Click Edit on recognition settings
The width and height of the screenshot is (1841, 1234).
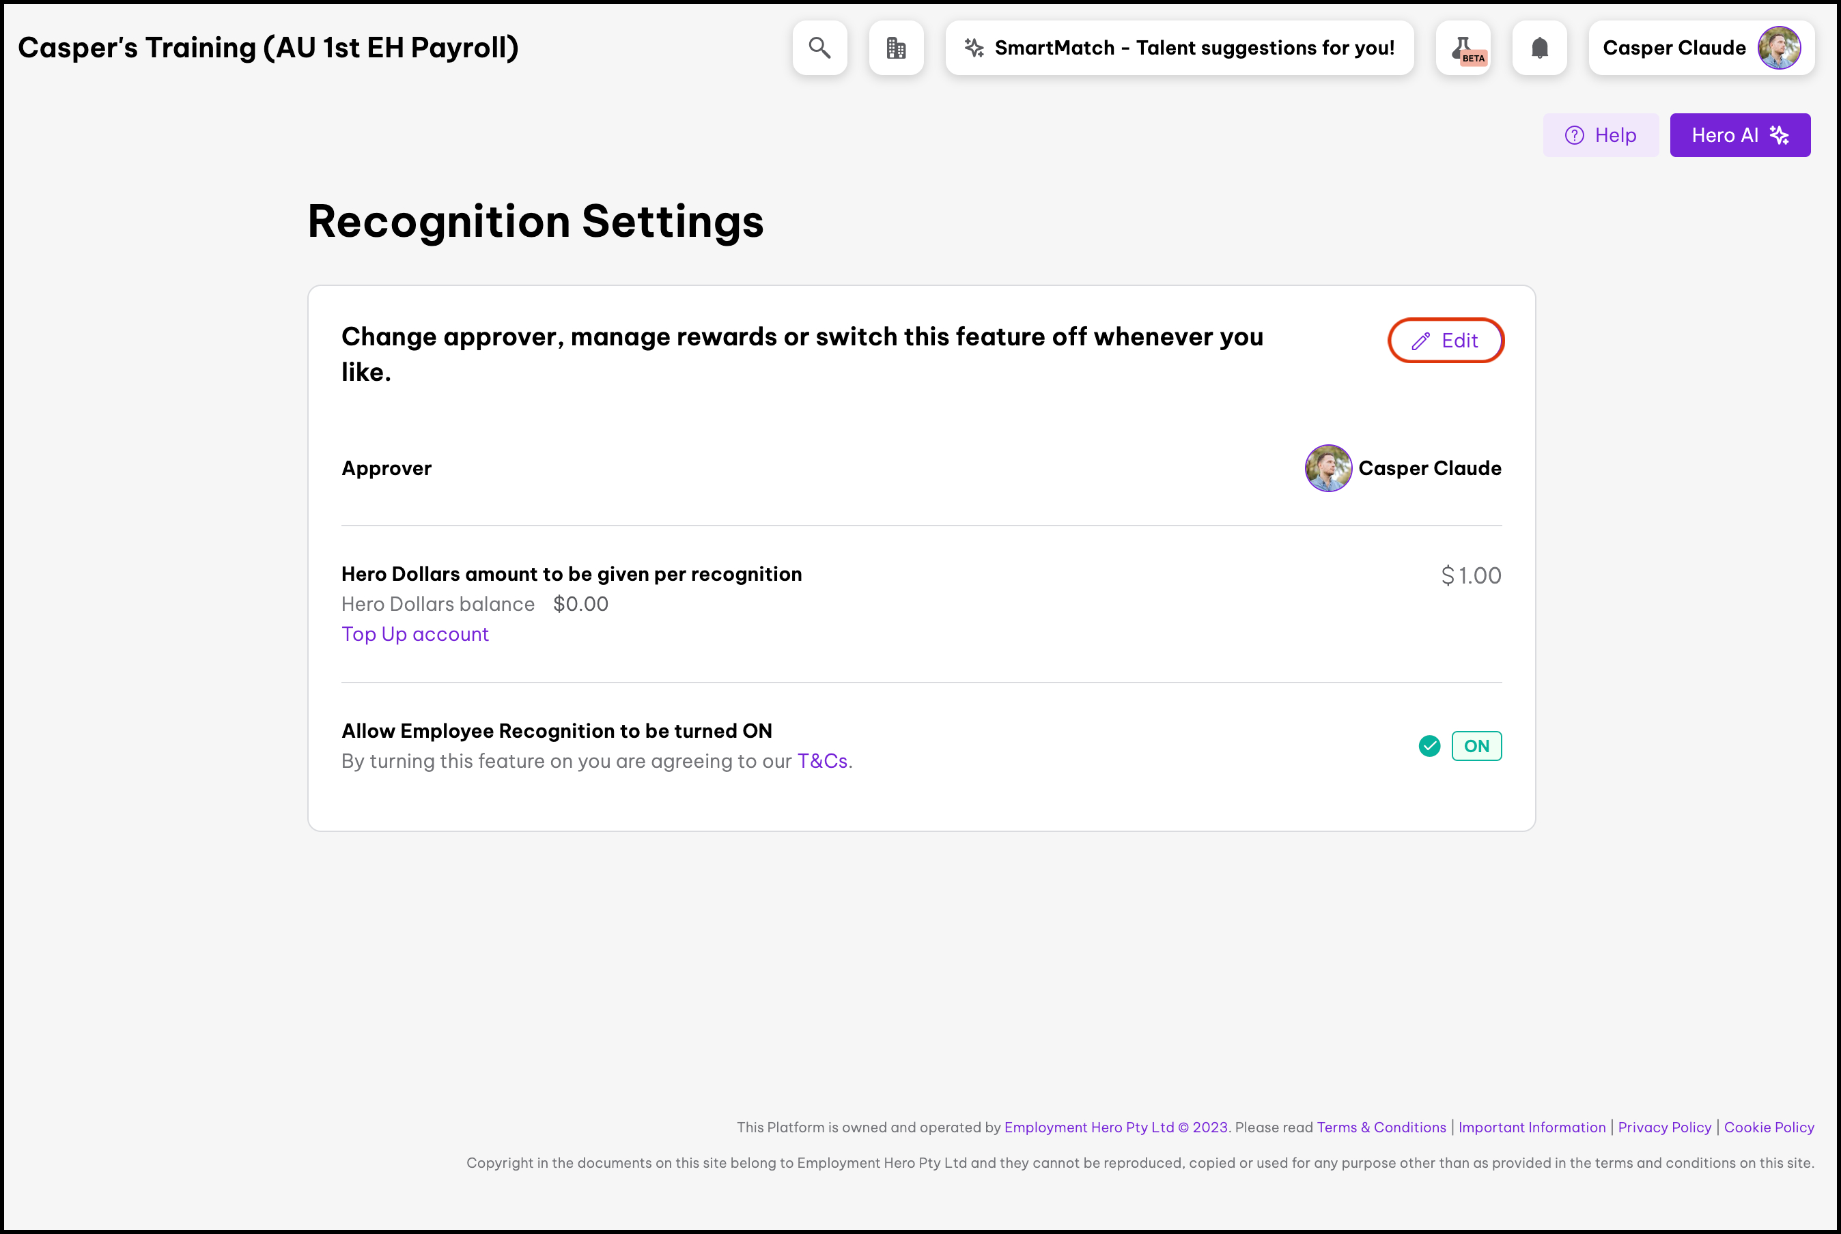click(x=1446, y=341)
